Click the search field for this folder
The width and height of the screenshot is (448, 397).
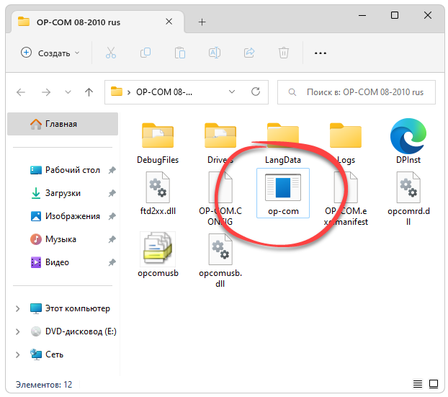click(x=357, y=92)
